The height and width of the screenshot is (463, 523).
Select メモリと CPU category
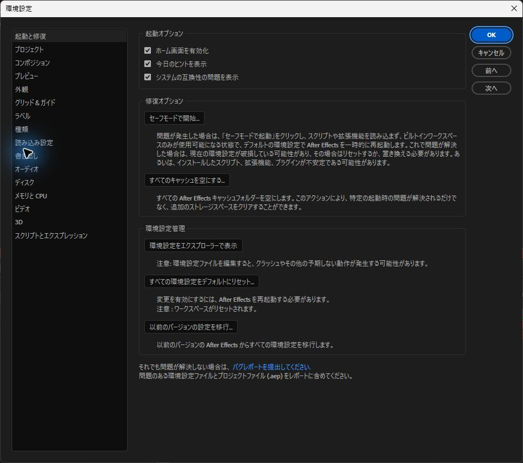click(x=69, y=196)
